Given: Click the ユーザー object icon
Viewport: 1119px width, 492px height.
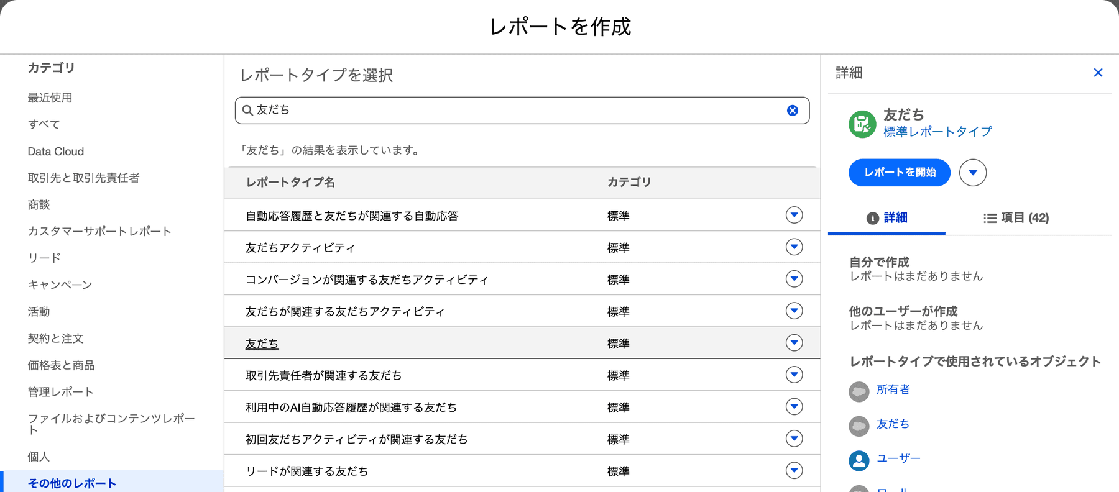Looking at the screenshot, I should [x=859, y=460].
